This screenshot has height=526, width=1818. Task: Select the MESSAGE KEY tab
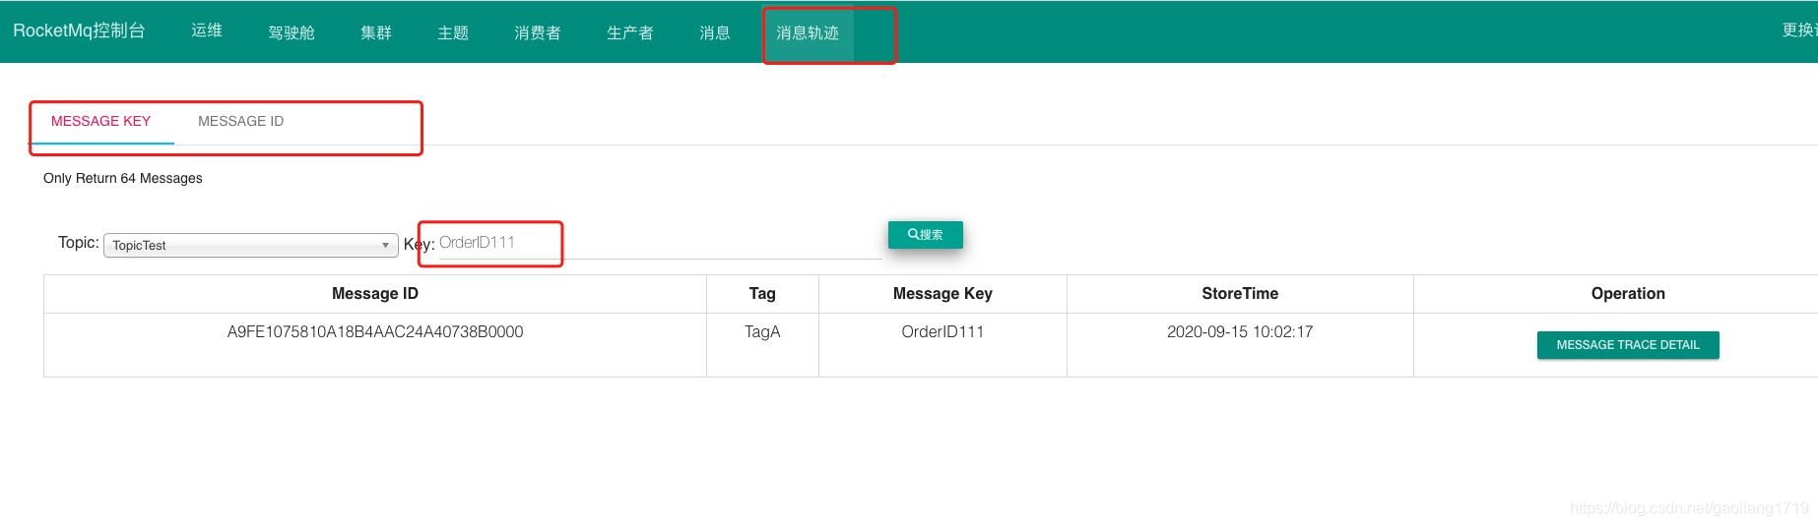[x=100, y=121]
